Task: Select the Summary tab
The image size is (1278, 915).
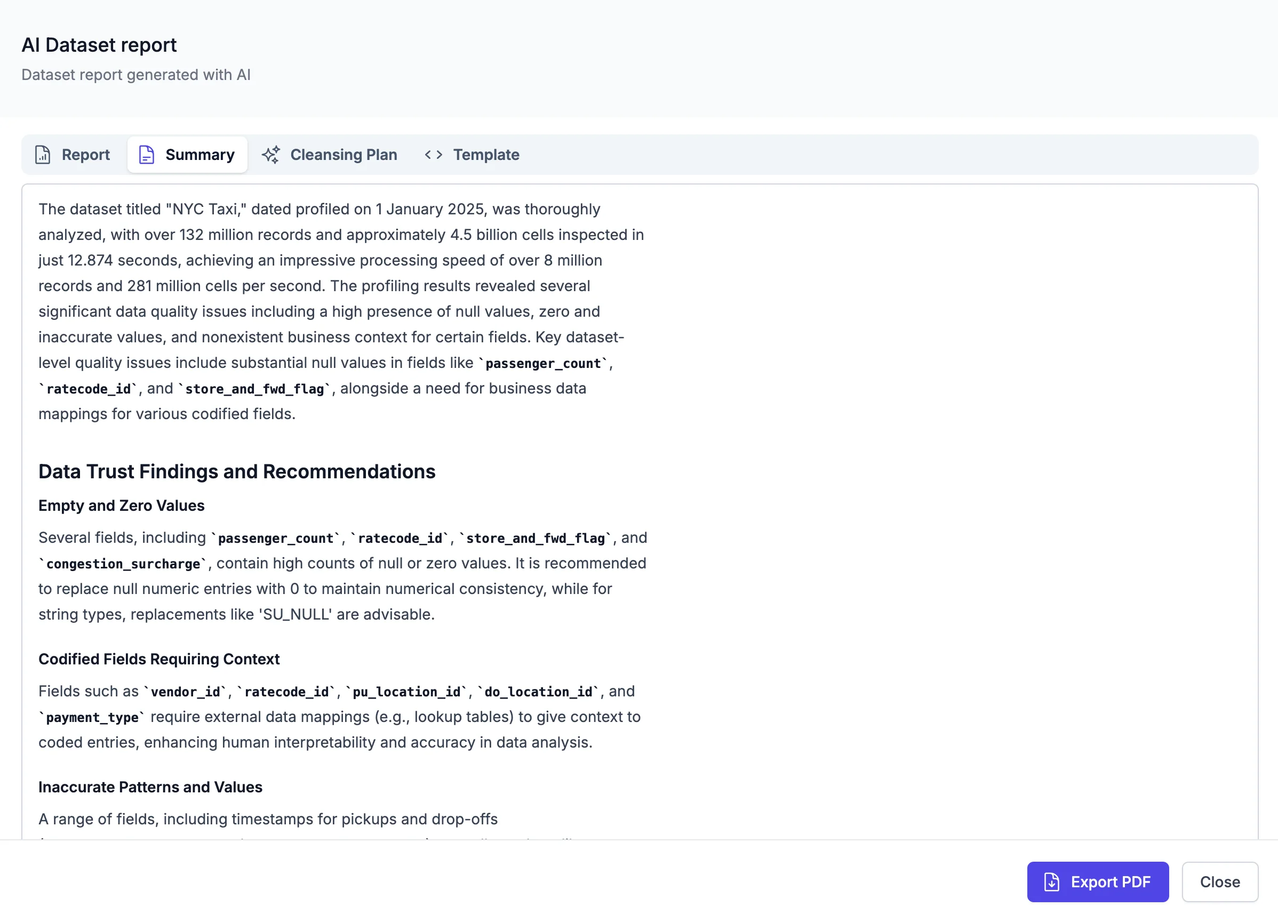Action: (x=201, y=155)
